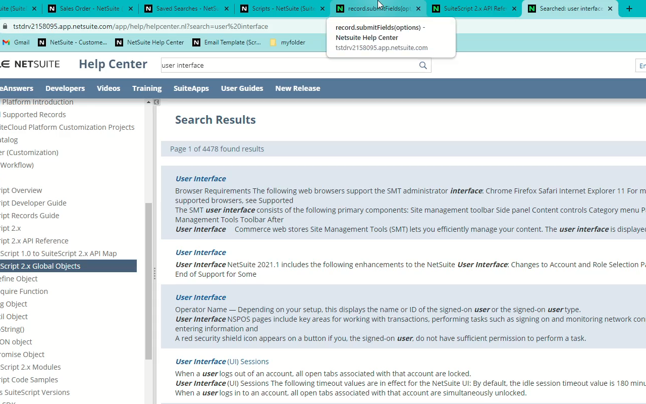Close the Saved Searches tab
The image size is (646, 404).
227,9
